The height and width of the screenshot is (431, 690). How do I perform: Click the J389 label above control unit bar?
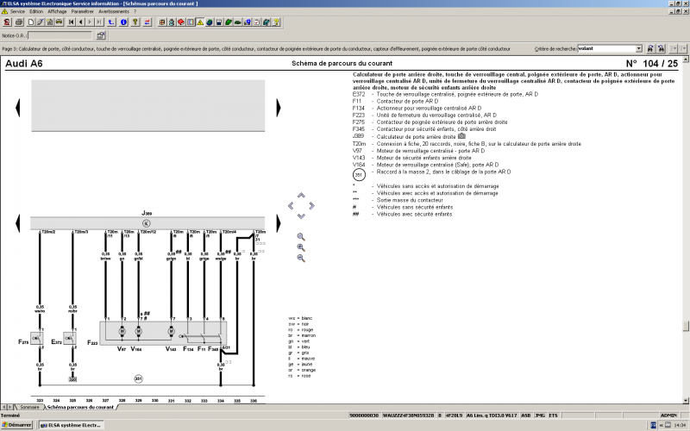[147, 213]
